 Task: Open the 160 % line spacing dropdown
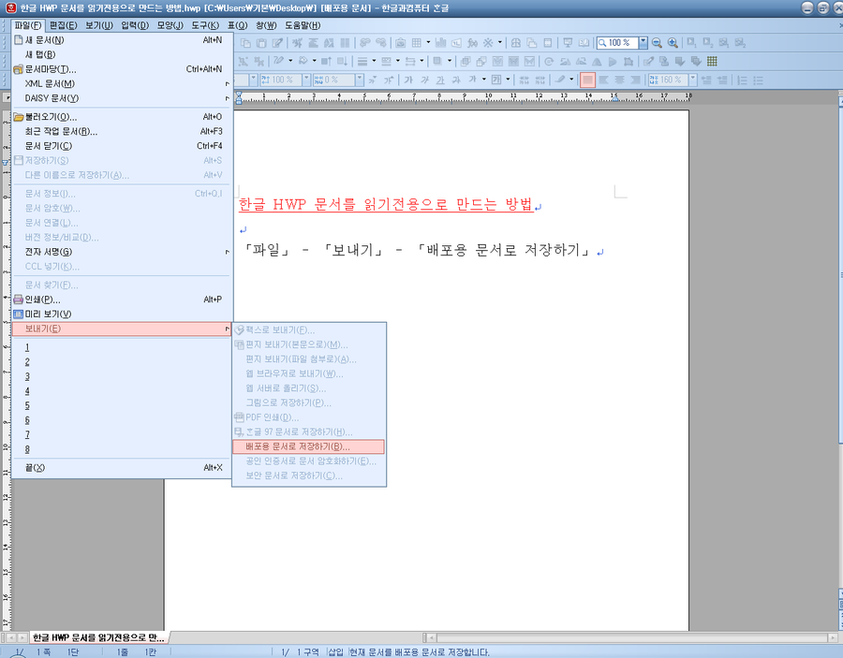click(692, 80)
